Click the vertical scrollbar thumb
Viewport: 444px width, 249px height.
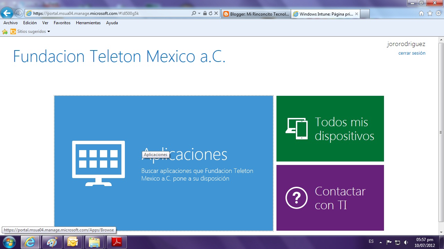coord(441,132)
